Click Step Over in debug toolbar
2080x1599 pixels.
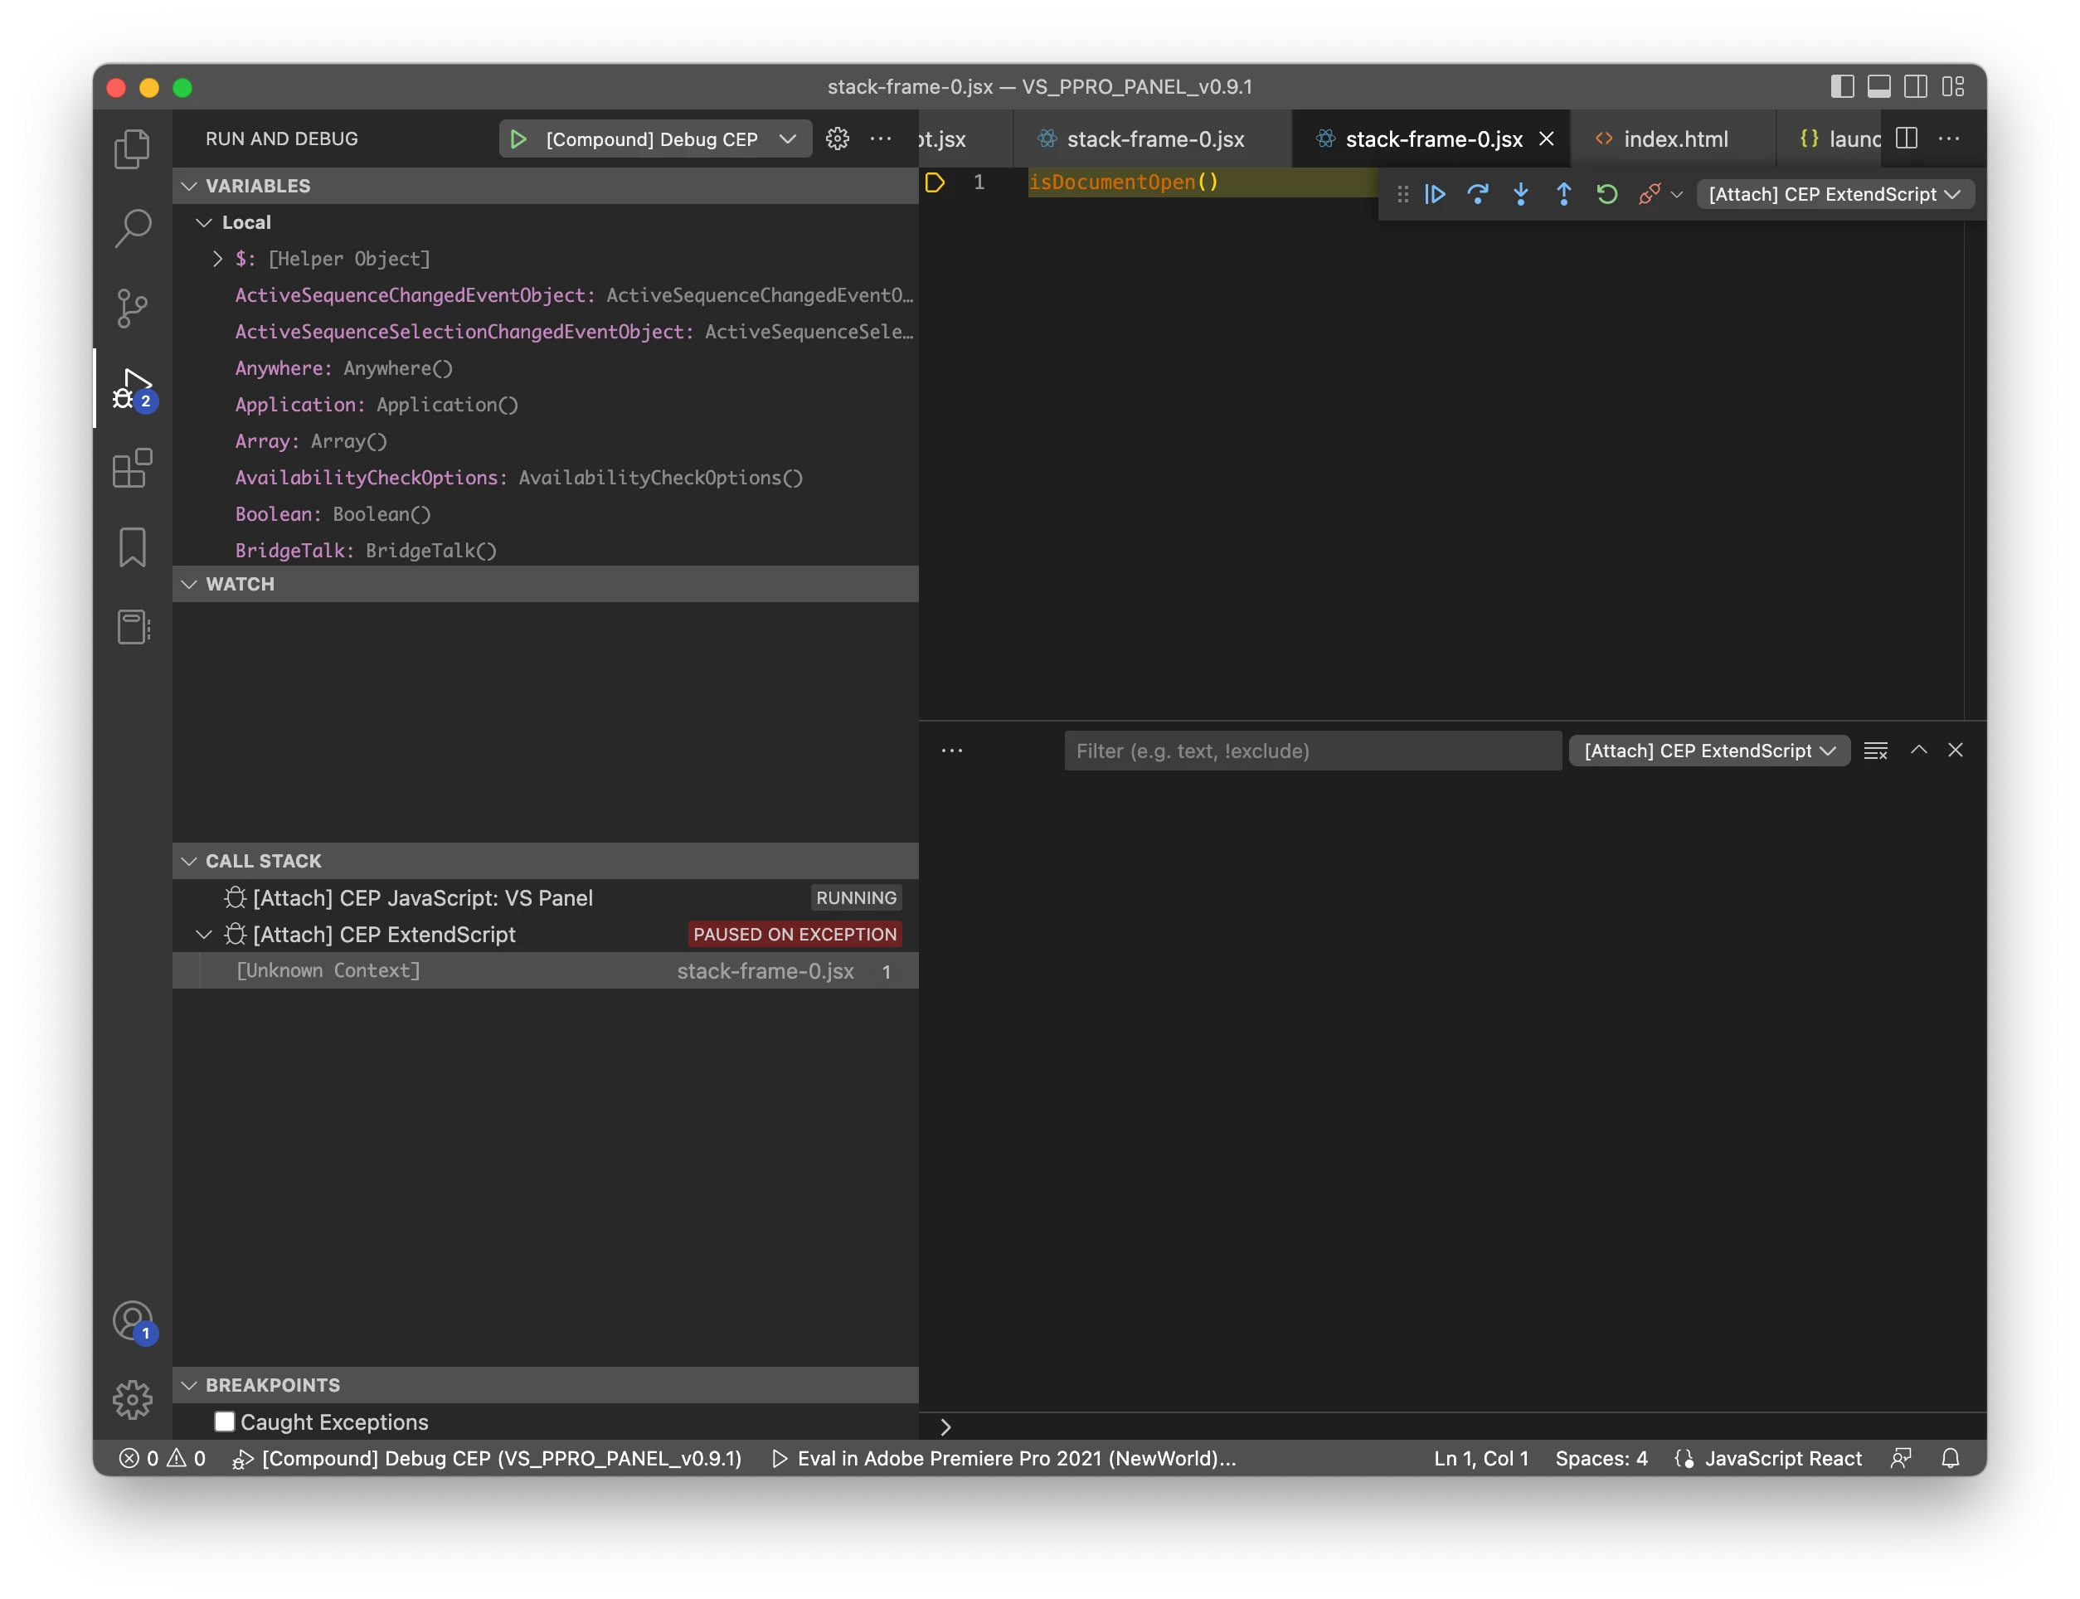tap(1478, 194)
